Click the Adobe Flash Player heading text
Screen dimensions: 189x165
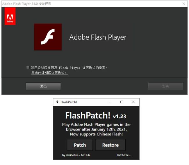pyautogui.click(x=98, y=37)
